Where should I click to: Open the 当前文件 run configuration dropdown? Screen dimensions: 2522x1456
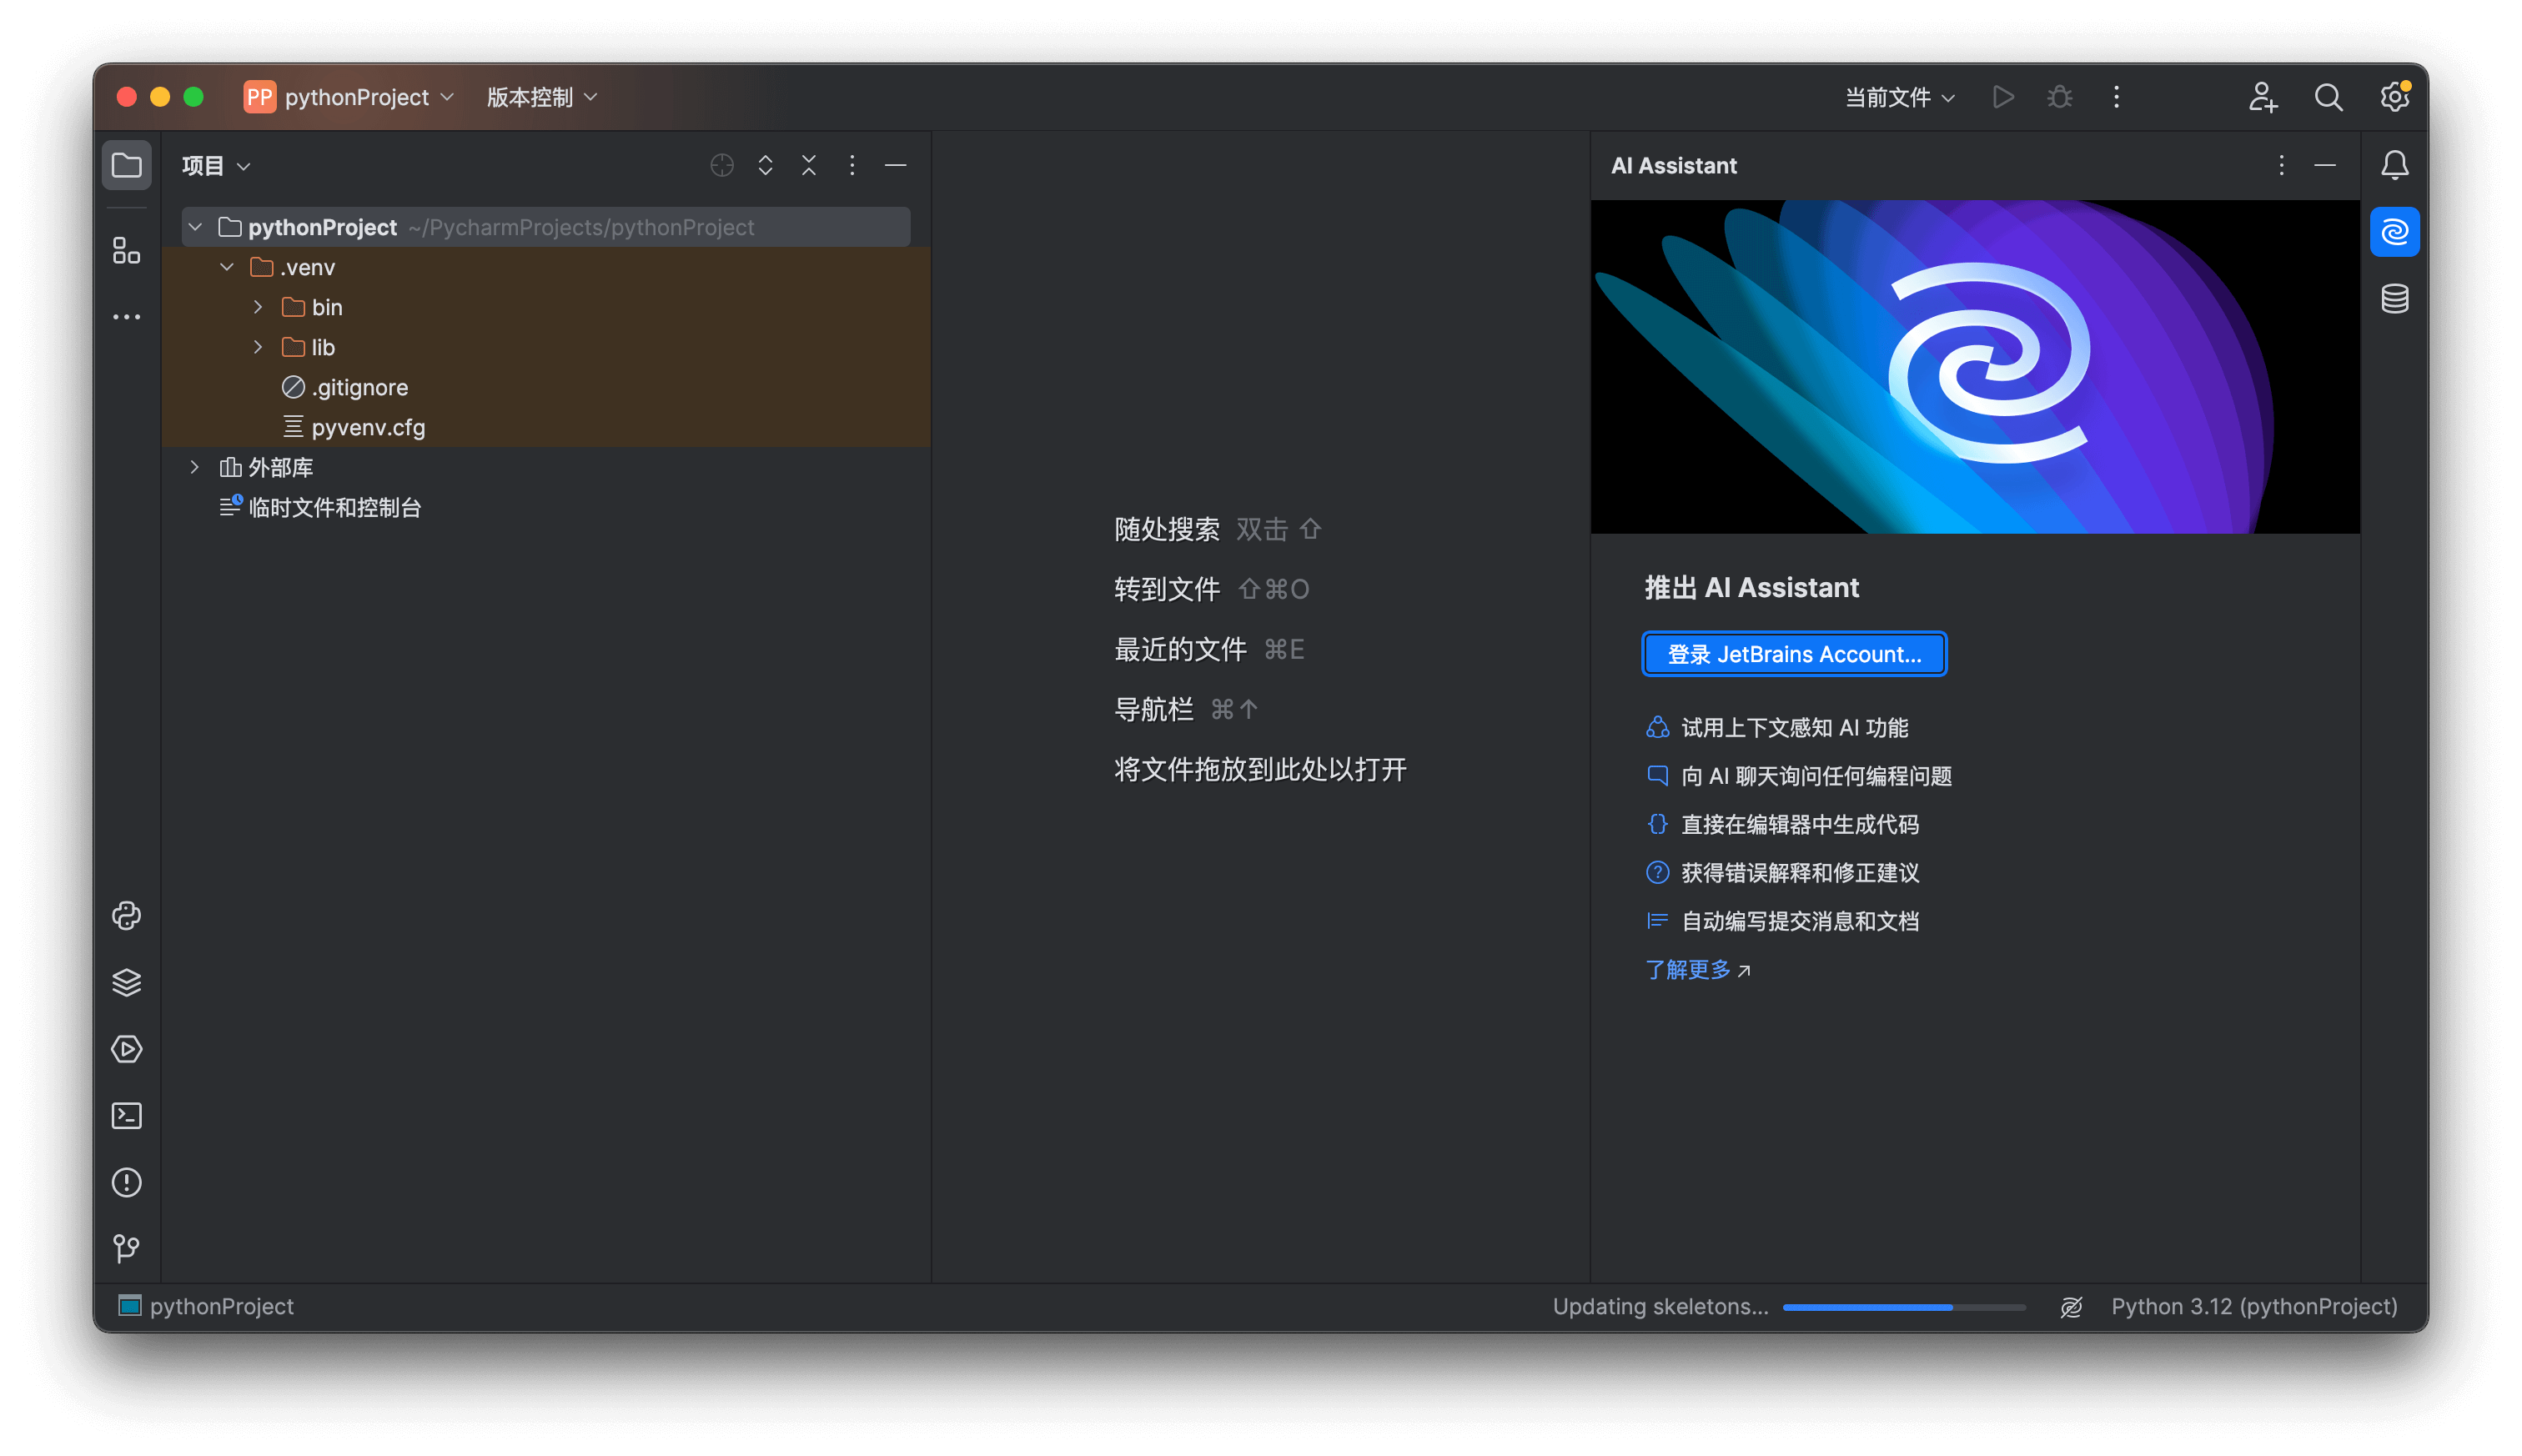click(1899, 97)
